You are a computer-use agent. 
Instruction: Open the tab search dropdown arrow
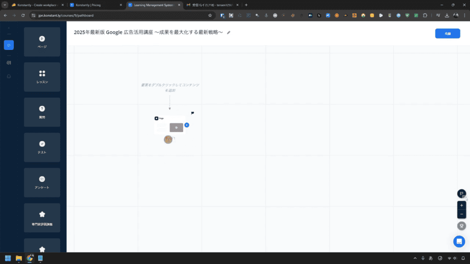pos(5,5)
